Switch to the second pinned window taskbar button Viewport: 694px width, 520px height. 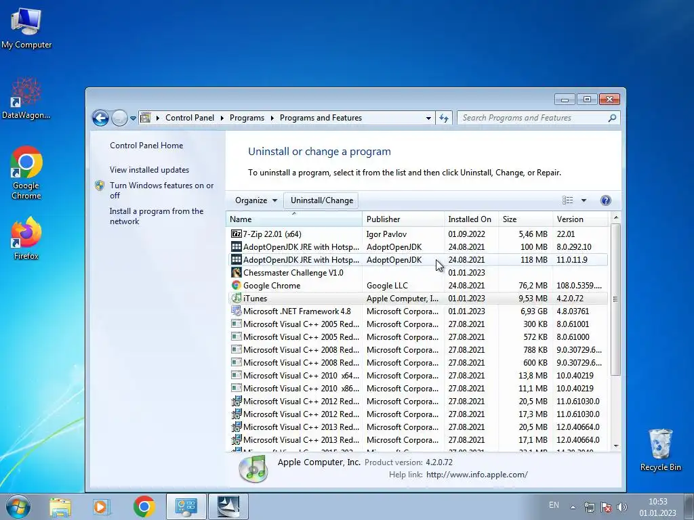pyautogui.click(x=228, y=506)
